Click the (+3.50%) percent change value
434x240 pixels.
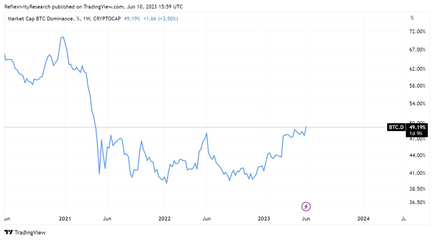click(x=168, y=19)
